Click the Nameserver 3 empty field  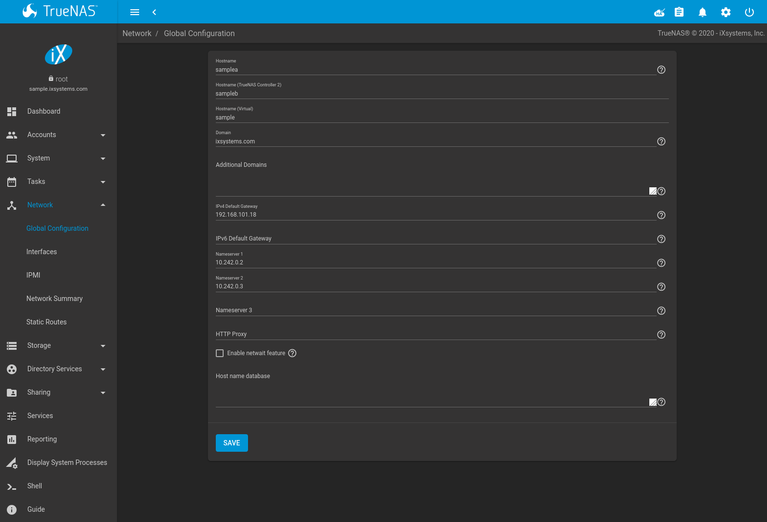pos(436,310)
